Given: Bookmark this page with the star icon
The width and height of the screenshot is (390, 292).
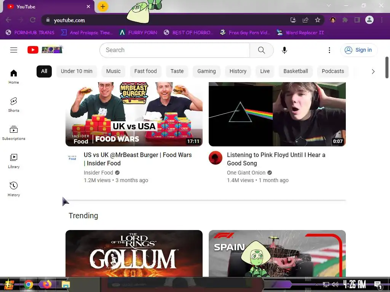Looking at the screenshot, I should (x=318, y=20).
